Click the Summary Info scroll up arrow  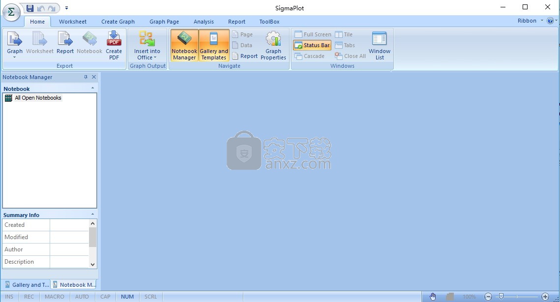pos(92,223)
